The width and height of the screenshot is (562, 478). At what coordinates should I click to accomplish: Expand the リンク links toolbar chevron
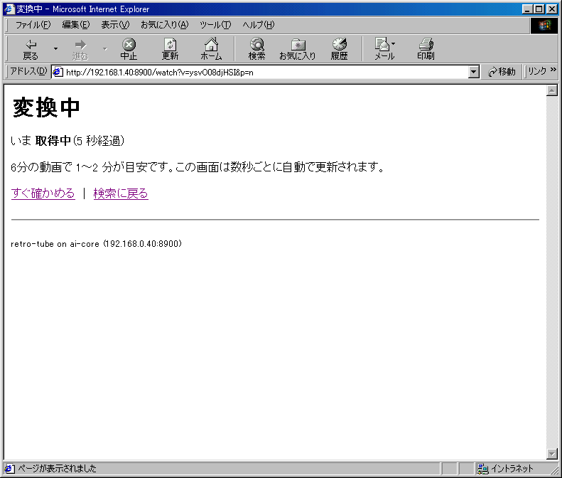click(553, 70)
